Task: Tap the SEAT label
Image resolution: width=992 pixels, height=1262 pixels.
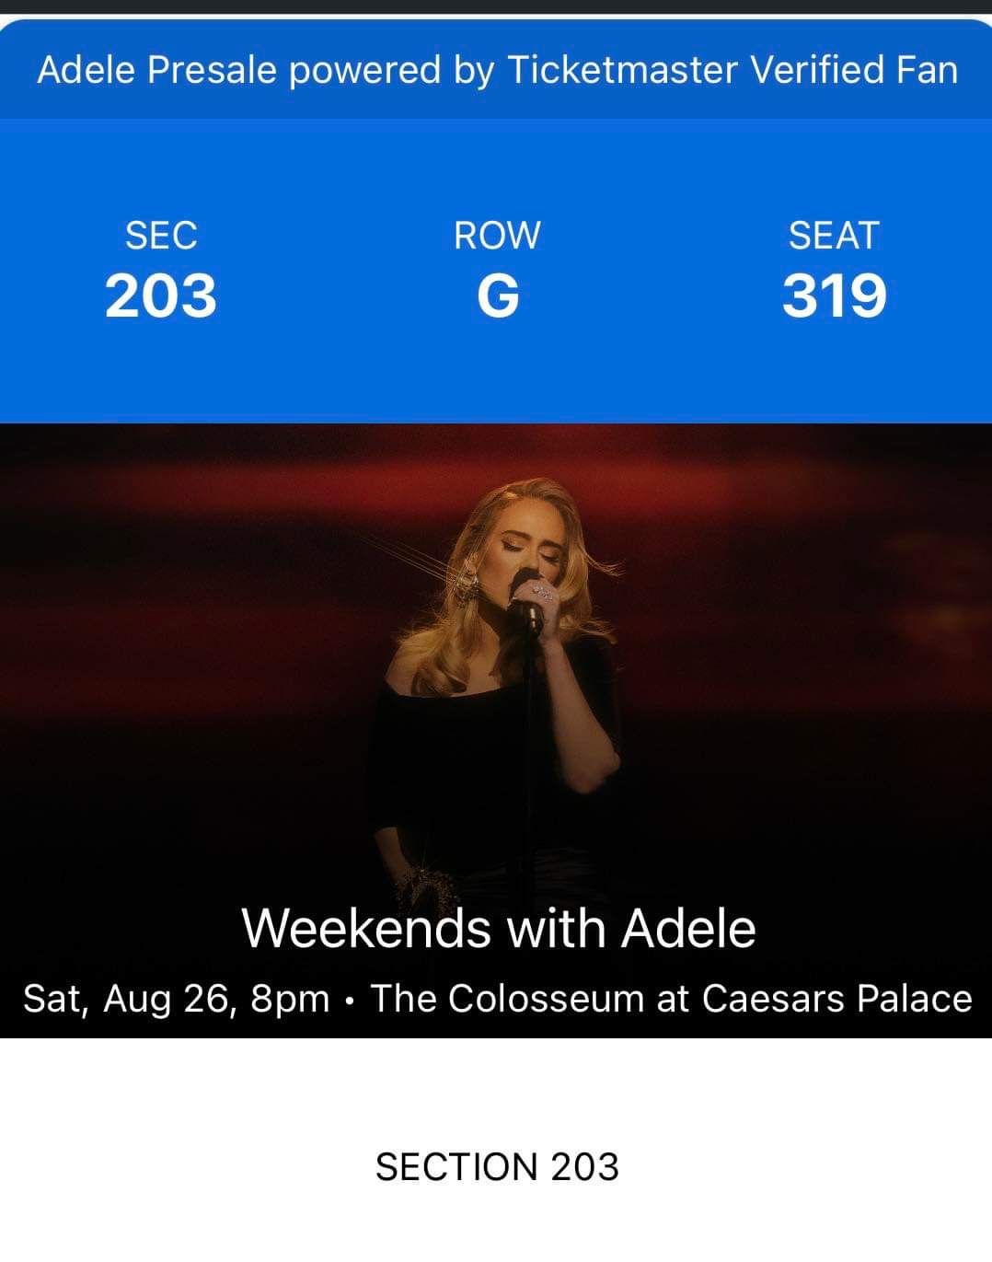Action: [x=834, y=236]
